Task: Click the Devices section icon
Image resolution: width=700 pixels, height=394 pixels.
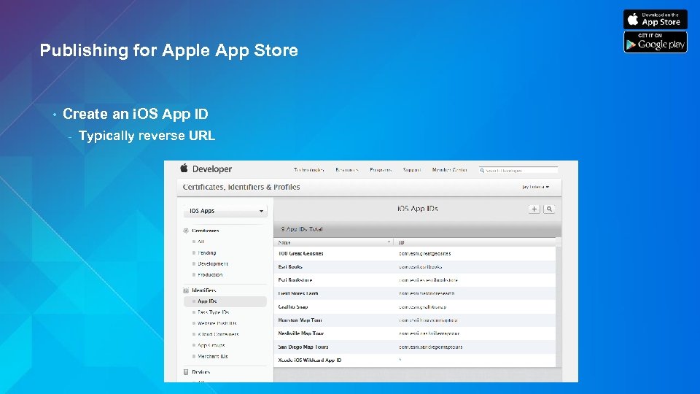Action: [186, 371]
